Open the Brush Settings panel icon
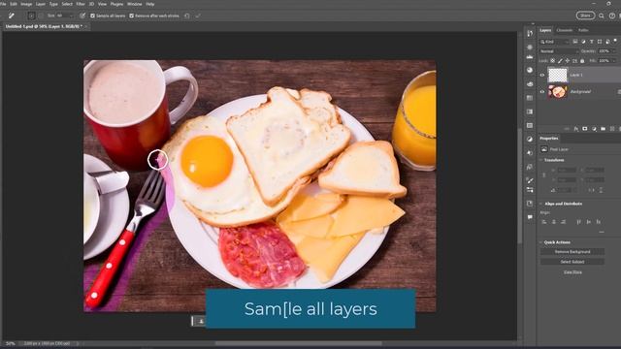Viewport: 621px width, 349px height. [x=530, y=180]
